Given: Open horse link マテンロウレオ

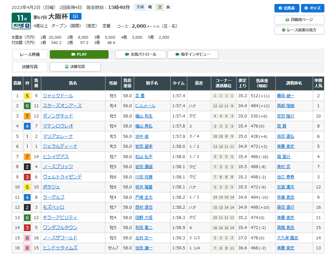Looking at the screenshot, I should coord(58,126).
